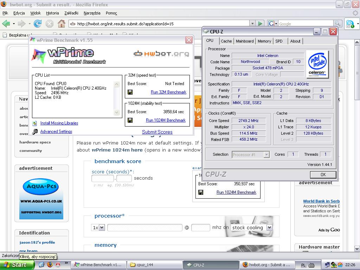This screenshot has width=360, height=270.
Task: Open the stock cooling dropdown
Action: click(269, 227)
